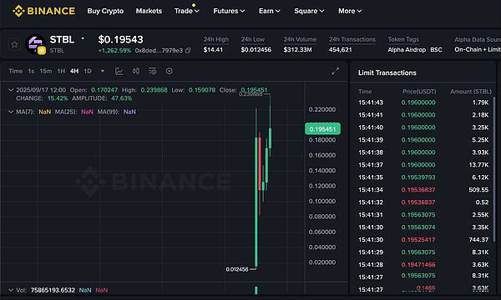The height and width of the screenshot is (300, 501).
Task: Go to Binance logo home
Action: pyautogui.click(x=43, y=11)
